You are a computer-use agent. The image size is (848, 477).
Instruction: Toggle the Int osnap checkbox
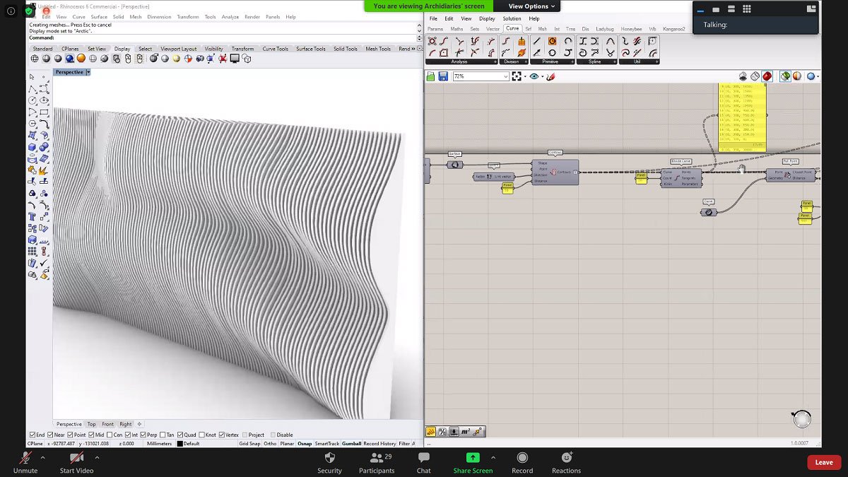coord(129,435)
